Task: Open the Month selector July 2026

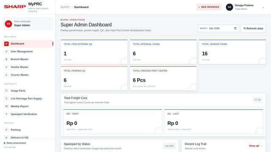Action: click(x=218, y=28)
